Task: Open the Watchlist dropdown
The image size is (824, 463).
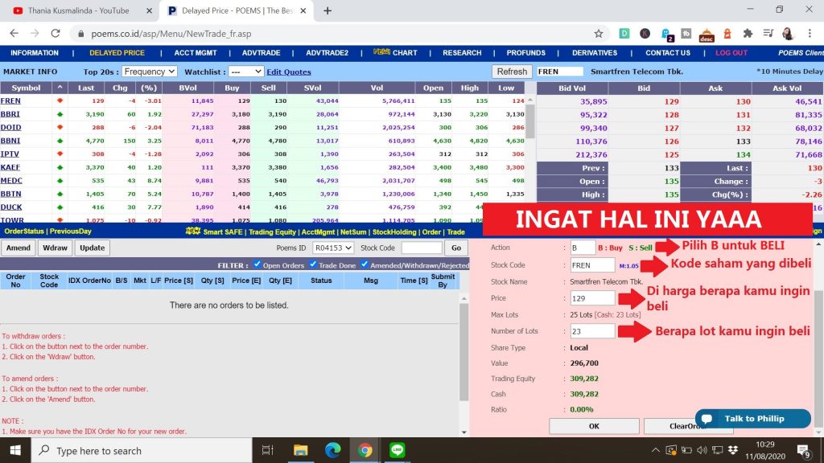Action: pos(245,72)
